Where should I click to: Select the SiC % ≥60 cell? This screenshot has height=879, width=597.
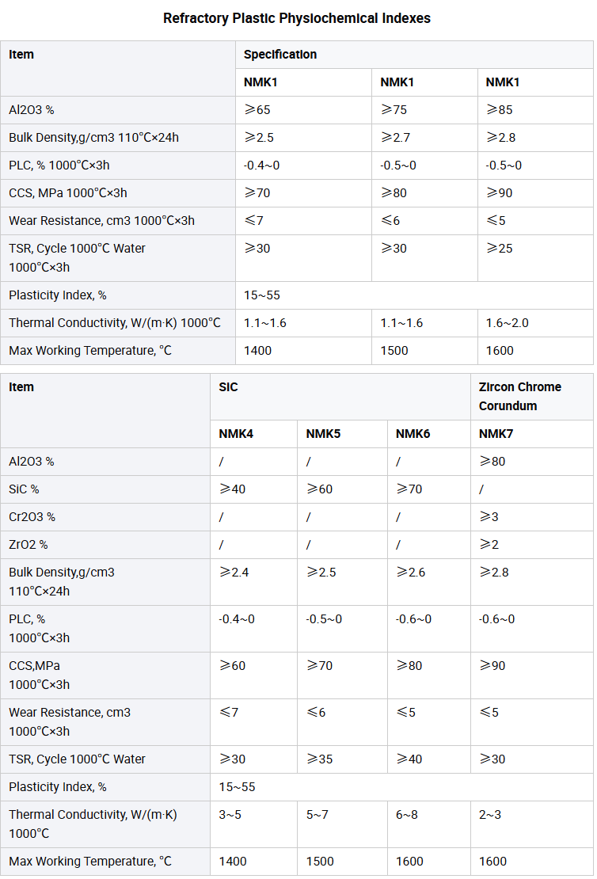click(342, 489)
